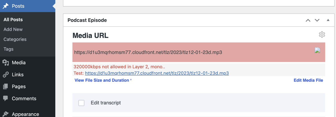Click the Appearance paintbrush icon
The width and height of the screenshot is (336, 117).
point(6,114)
